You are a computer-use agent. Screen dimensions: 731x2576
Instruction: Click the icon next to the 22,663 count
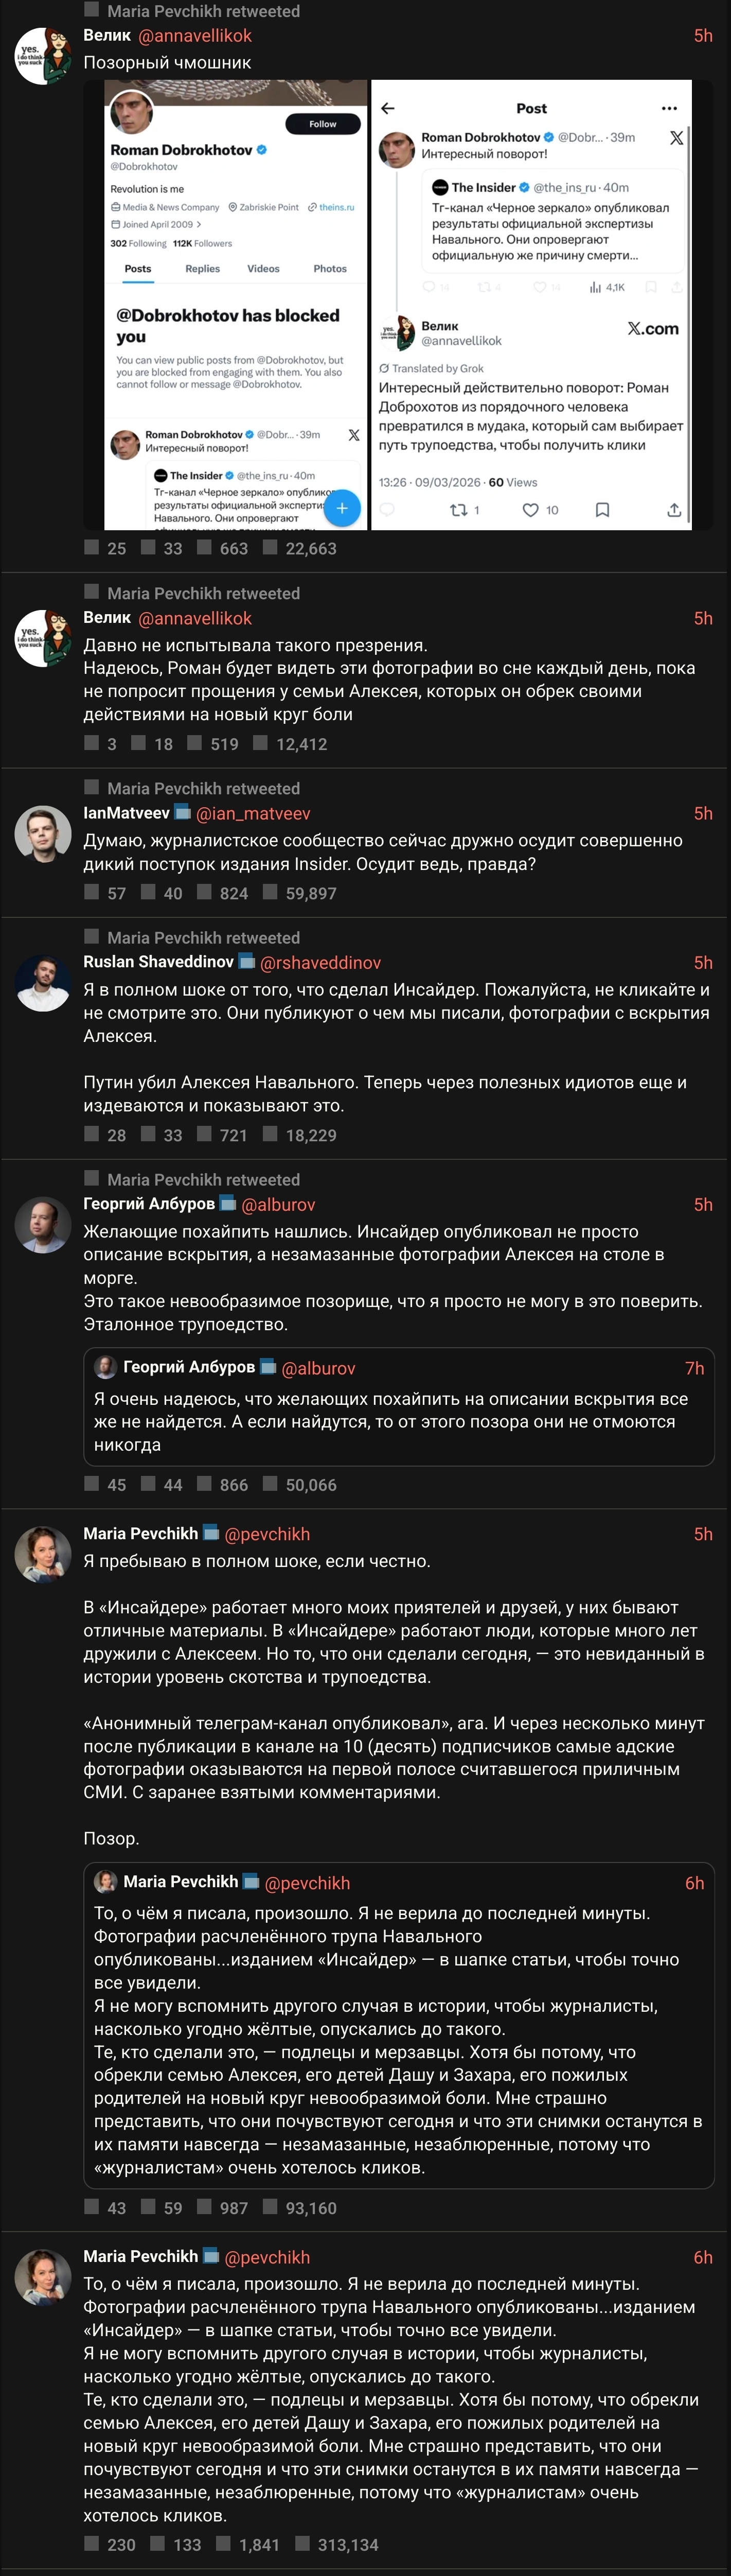270,547
